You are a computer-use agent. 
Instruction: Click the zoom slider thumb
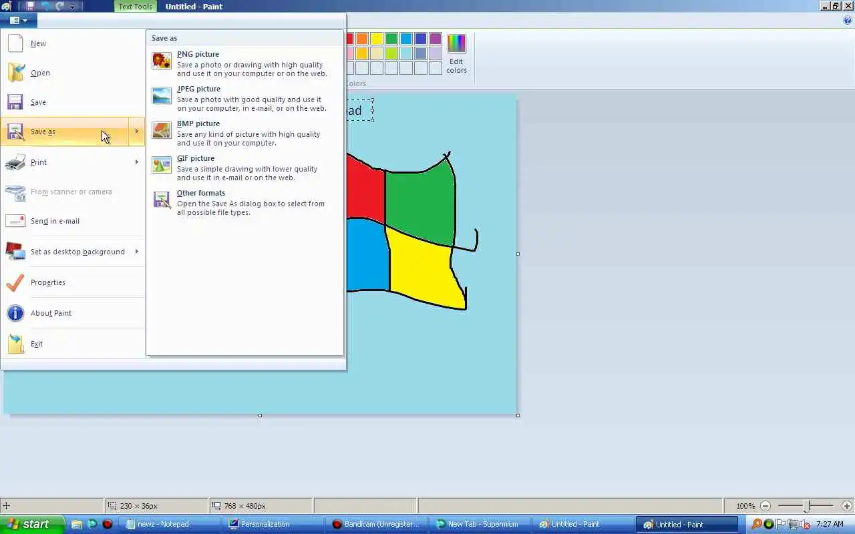[806, 506]
